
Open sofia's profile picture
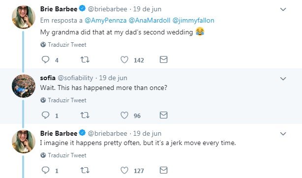tap(24, 86)
